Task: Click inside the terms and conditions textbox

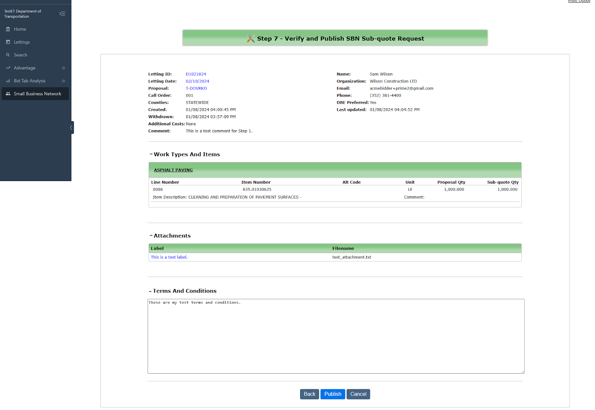Action: coord(336,336)
